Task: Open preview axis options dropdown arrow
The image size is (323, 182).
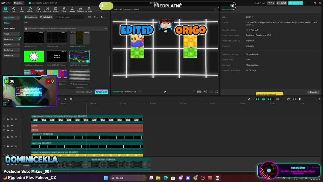Action: (281, 99)
